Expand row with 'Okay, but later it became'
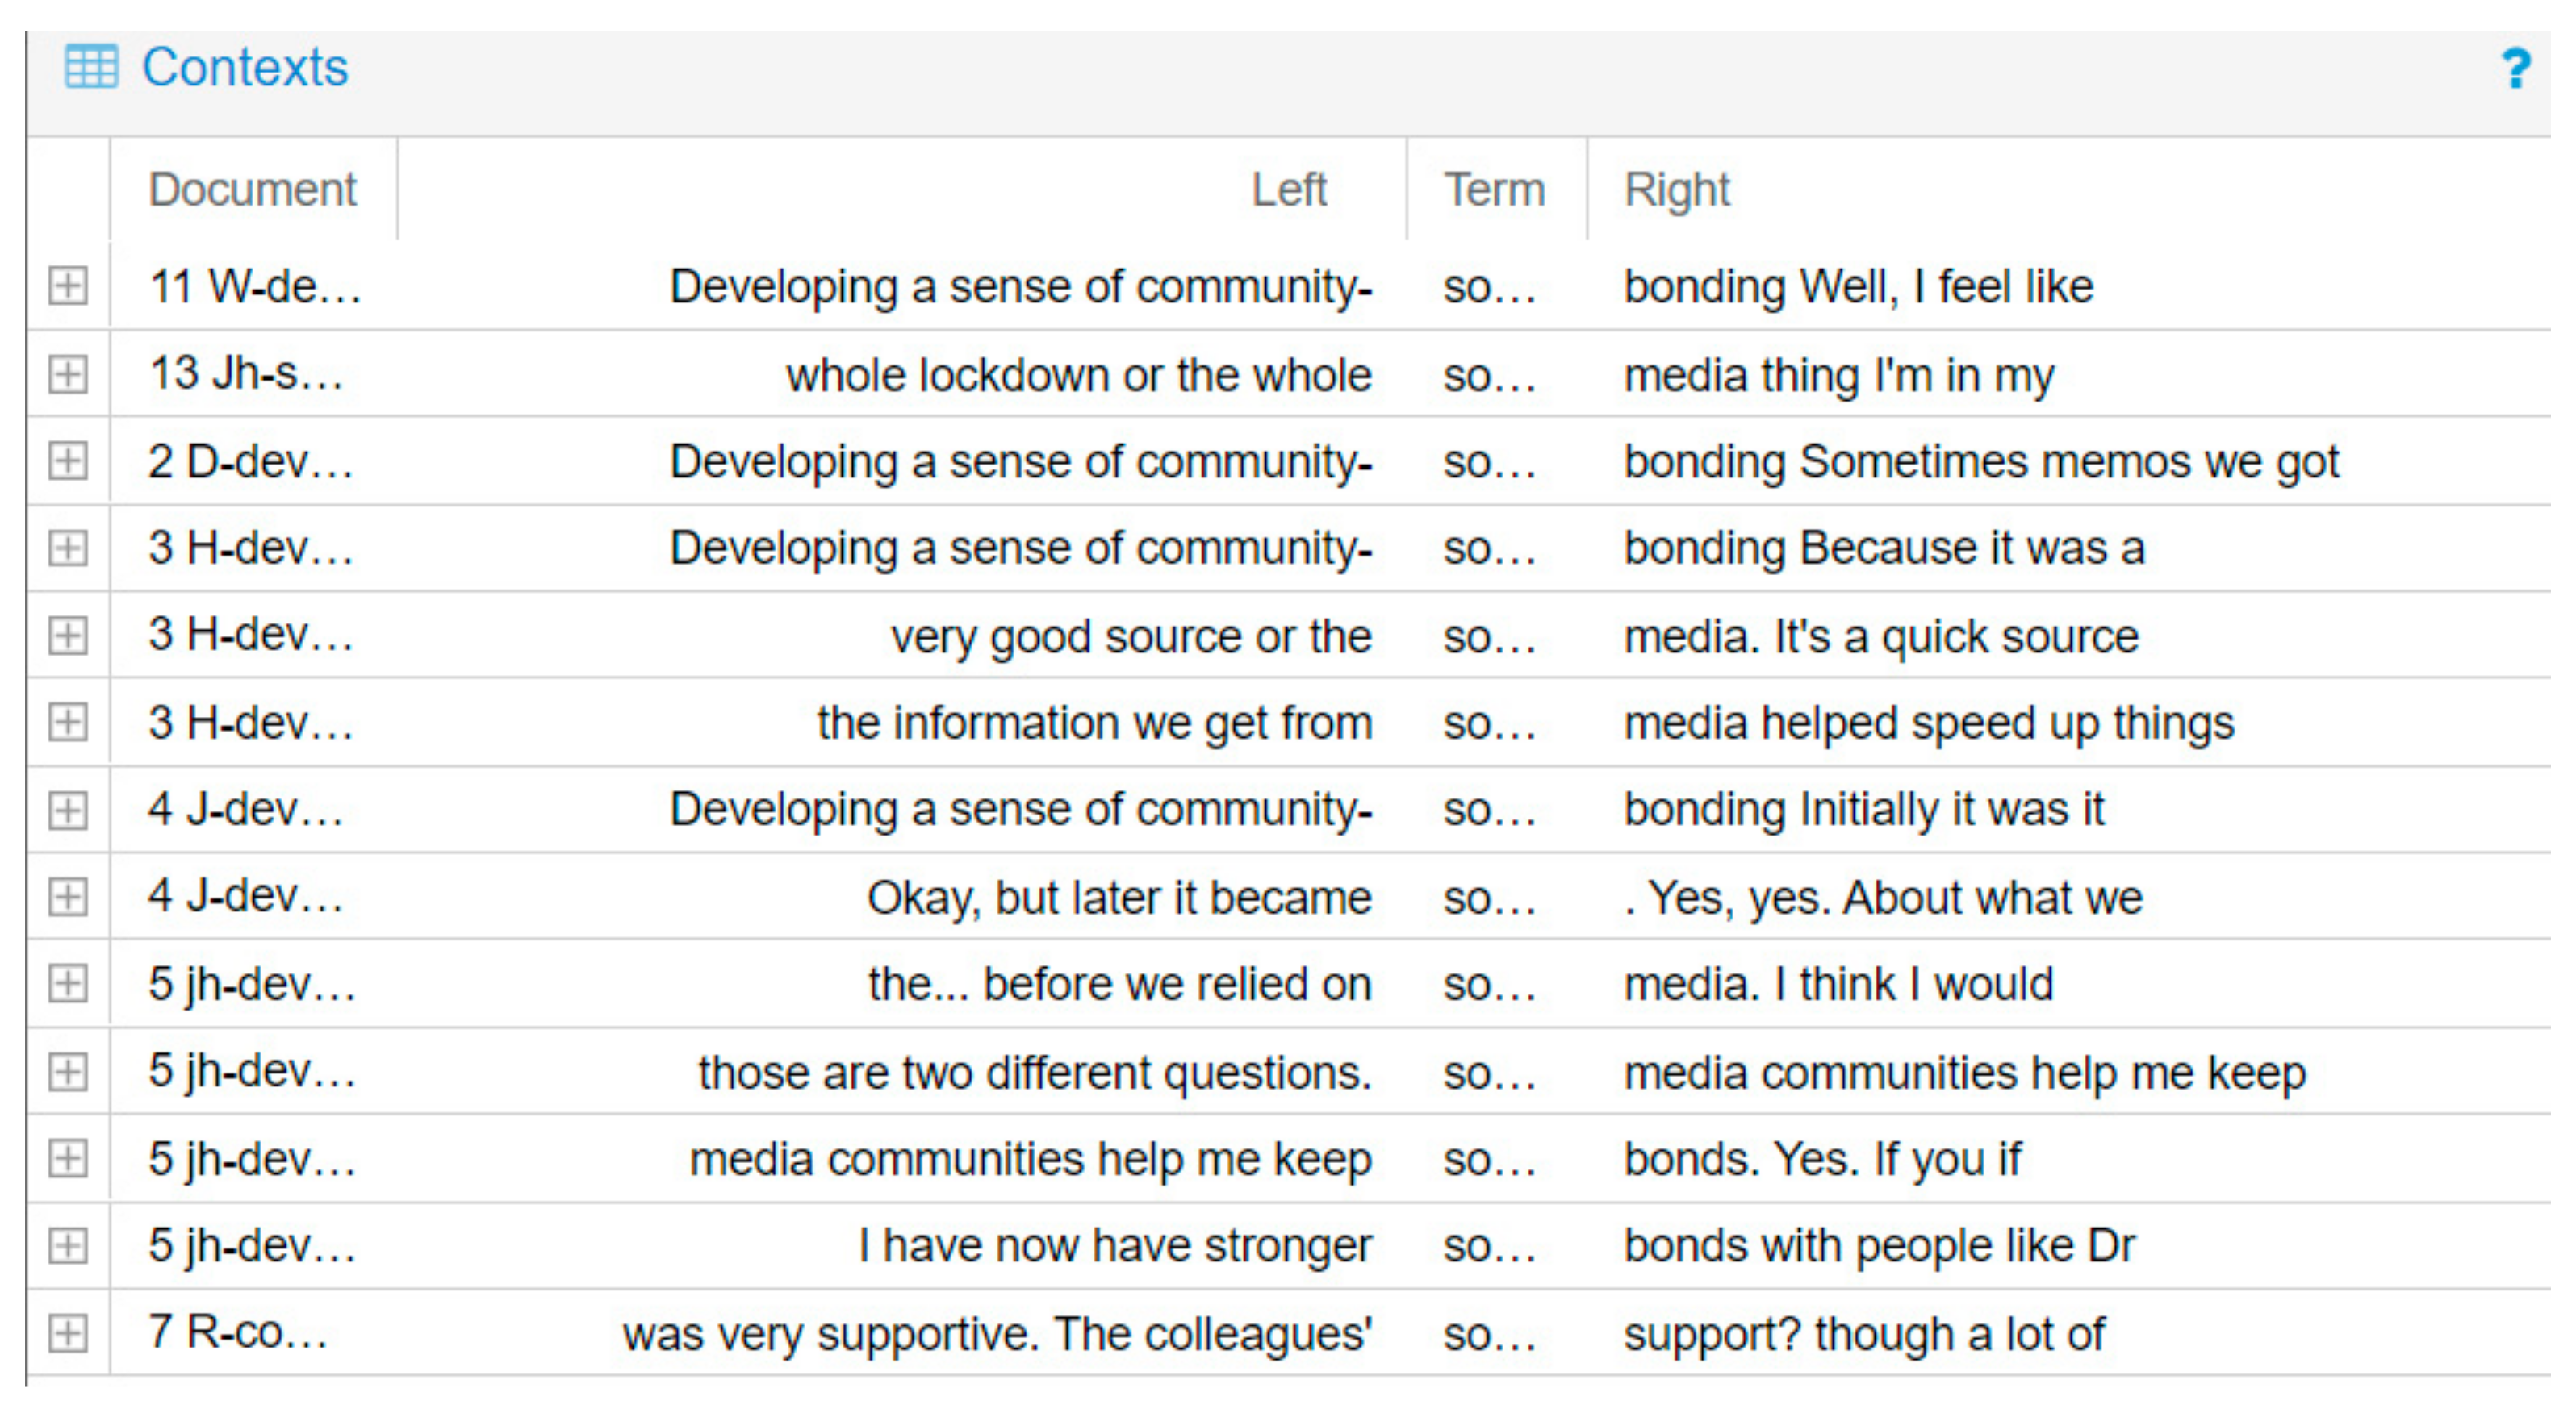2576x1413 pixels. 68,898
